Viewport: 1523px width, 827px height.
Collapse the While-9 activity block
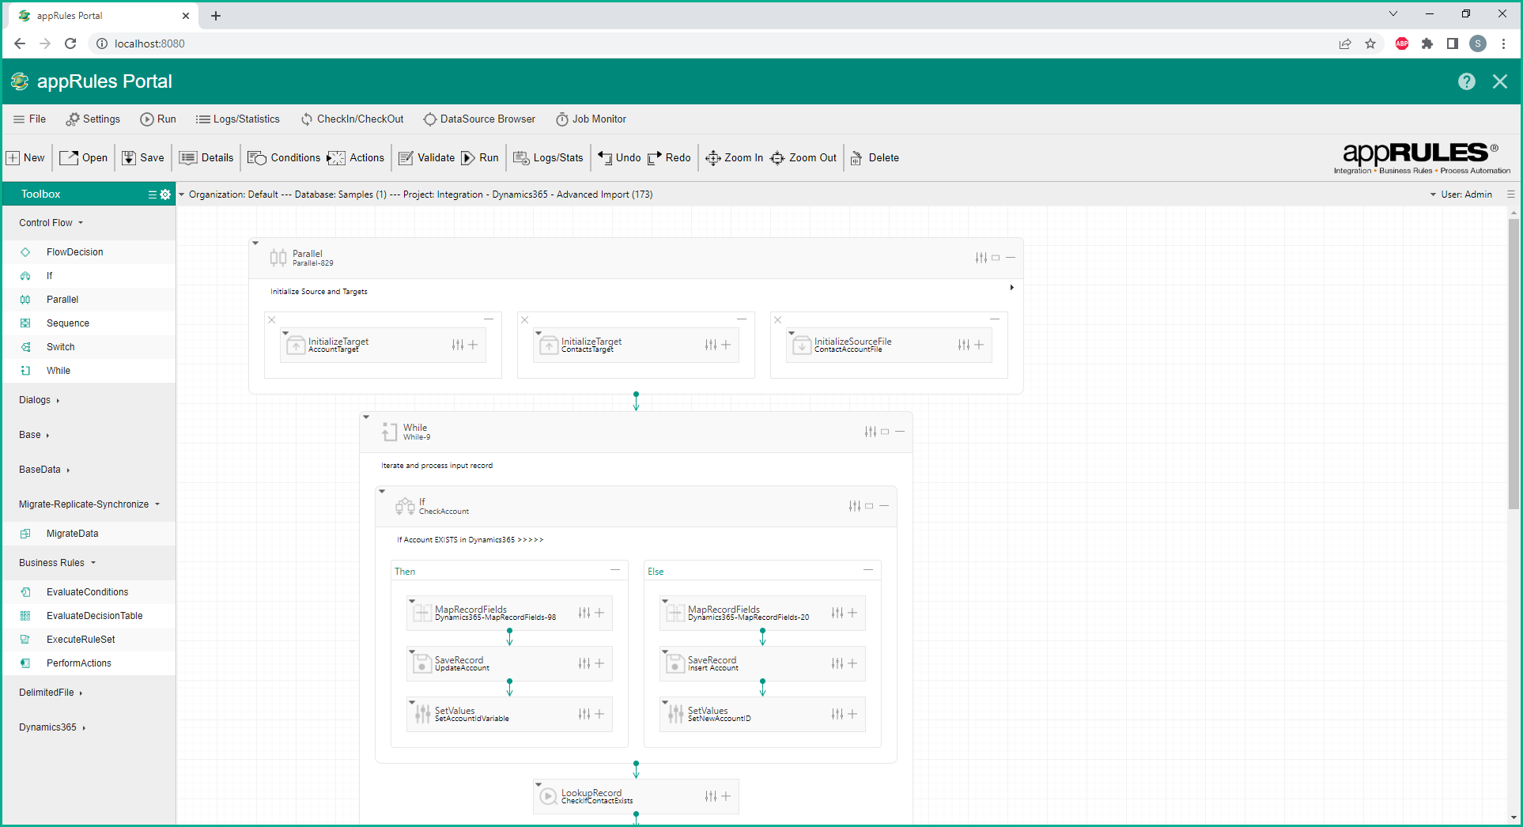pyautogui.click(x=900, y=432)
